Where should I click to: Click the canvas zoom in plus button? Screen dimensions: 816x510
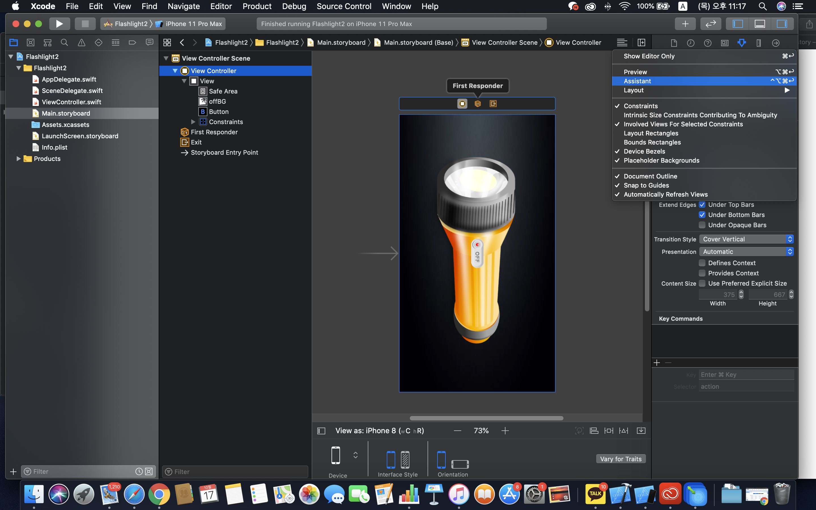coord(505,431)
